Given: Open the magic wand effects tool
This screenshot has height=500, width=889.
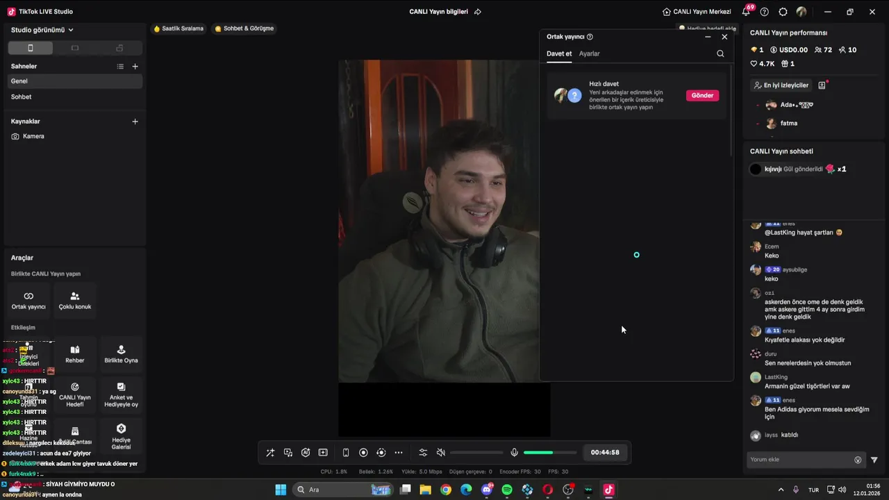Looking at the screenshot, I should [x=270, y=453].
